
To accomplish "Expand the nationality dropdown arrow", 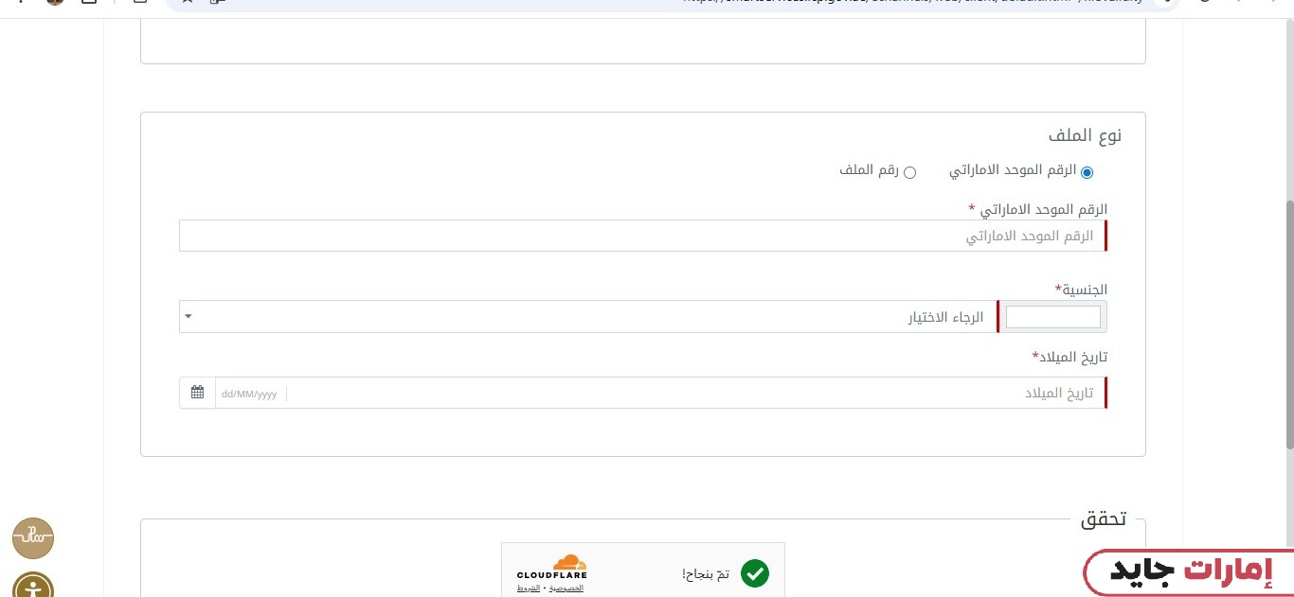I will [x=188, y=317].
